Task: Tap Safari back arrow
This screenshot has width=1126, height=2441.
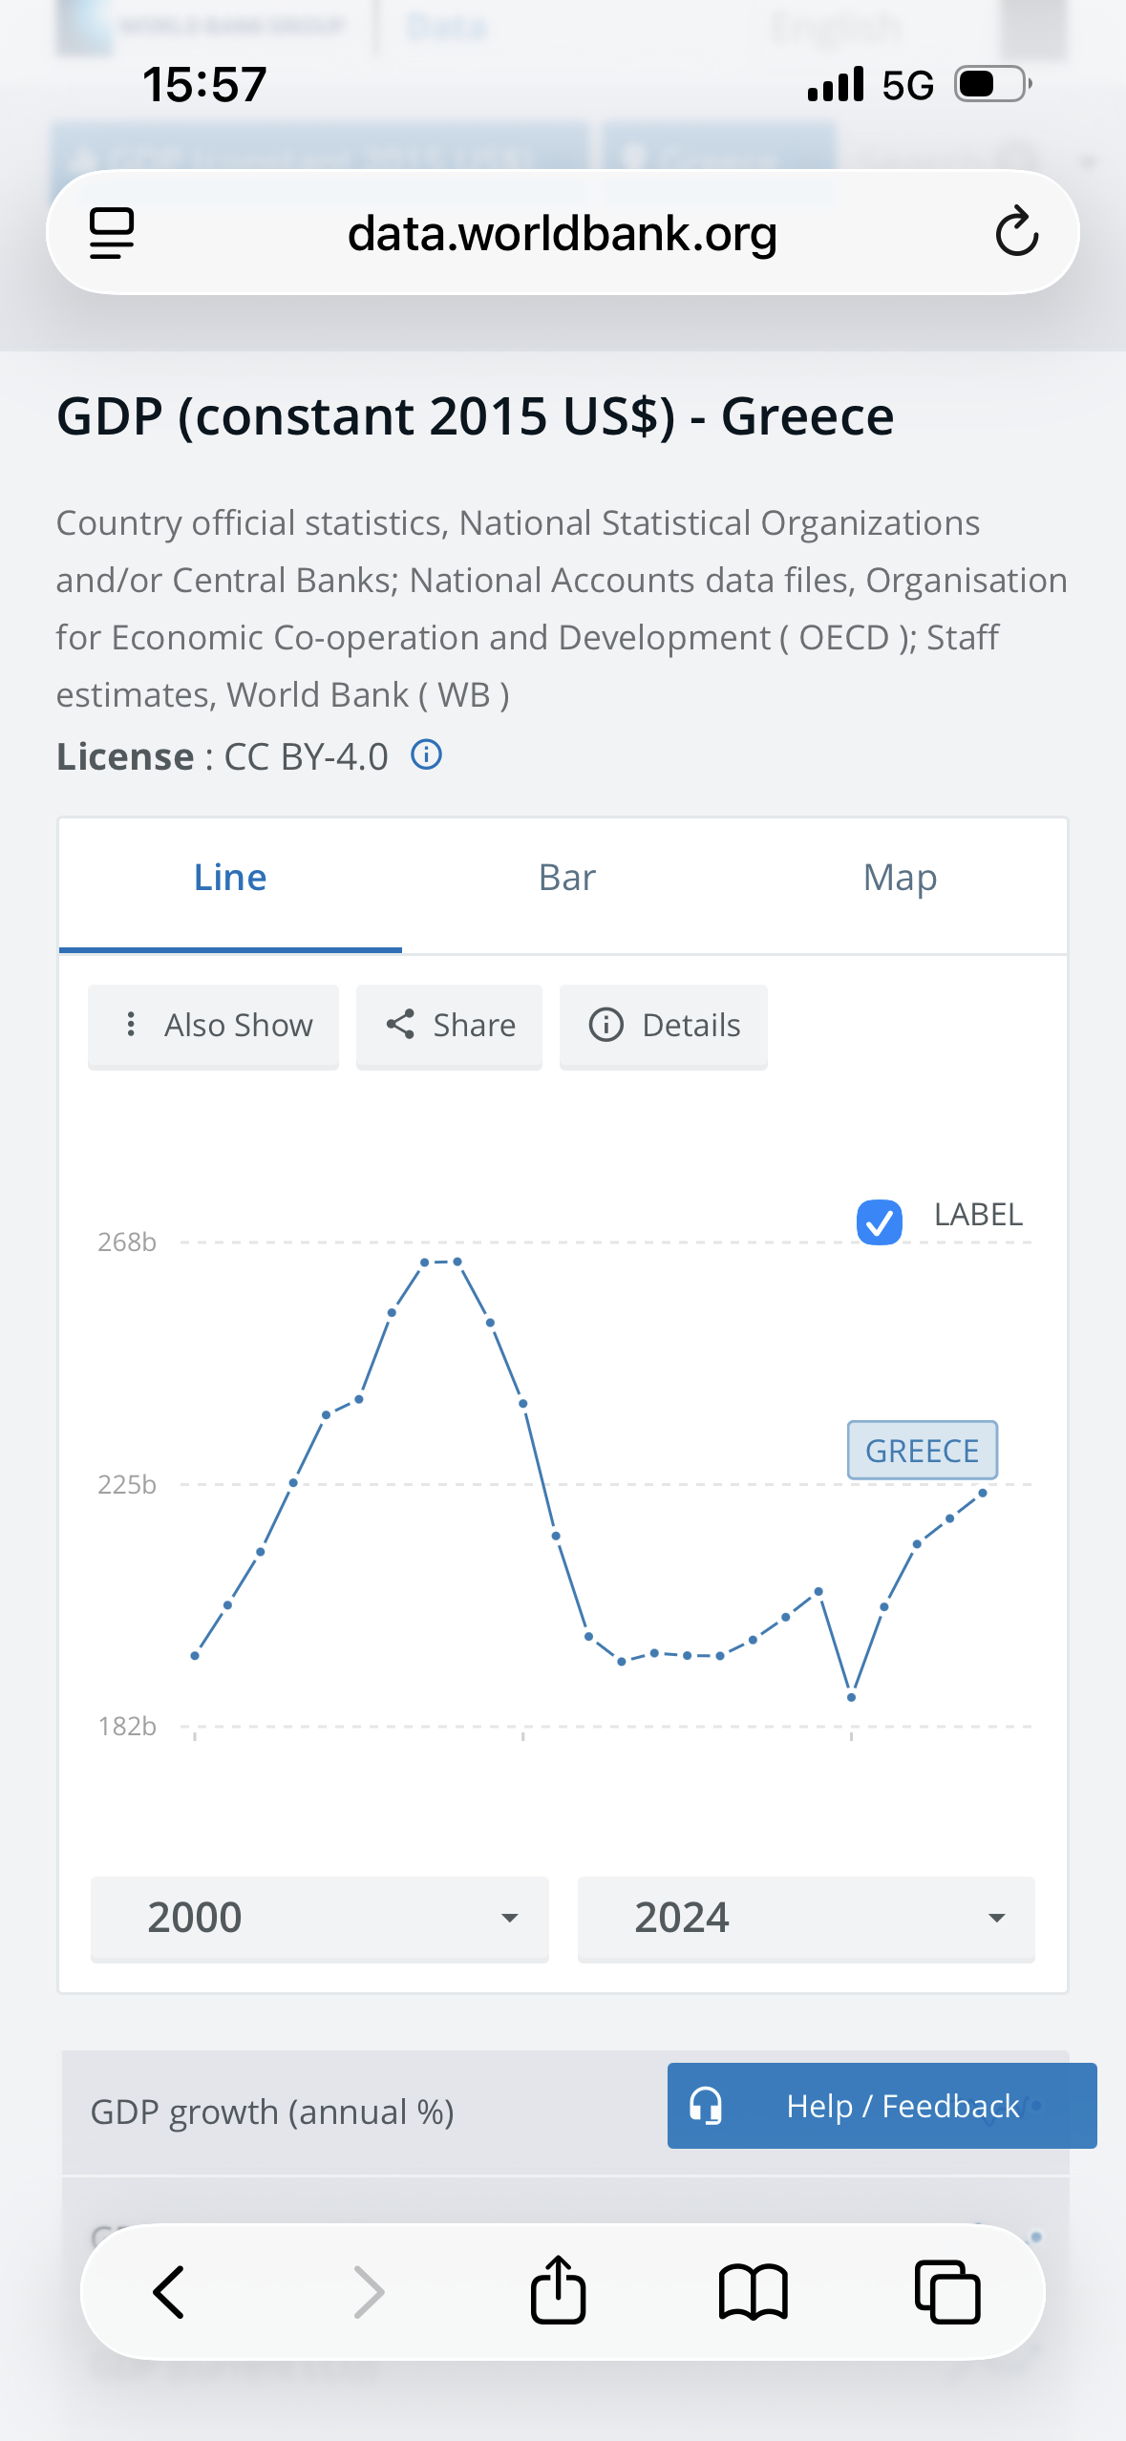Action: click(169, 2292)
